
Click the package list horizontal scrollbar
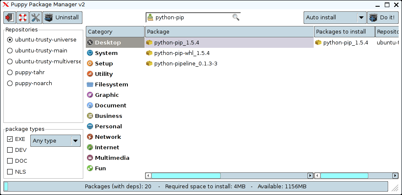229,176
